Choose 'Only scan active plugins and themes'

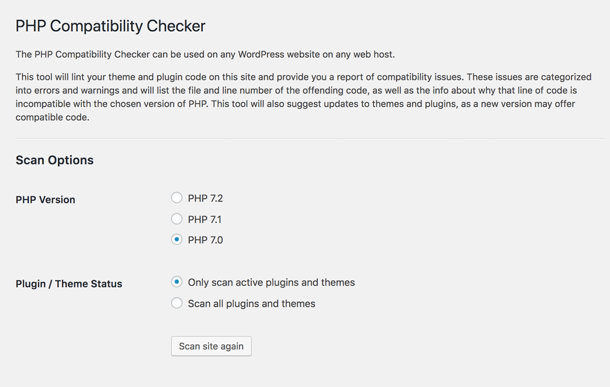coord(177,281)
